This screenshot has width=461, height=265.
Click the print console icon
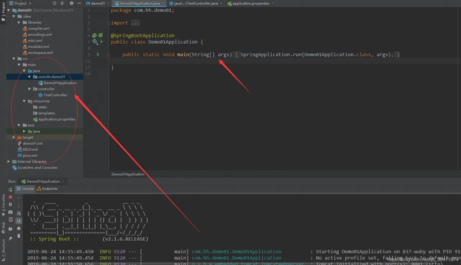pos(19,228)
